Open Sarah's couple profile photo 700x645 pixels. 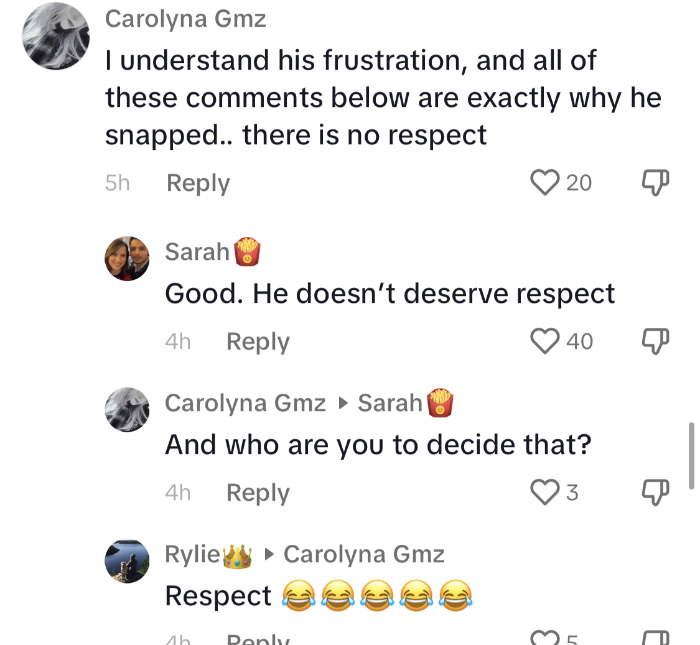pos(127,259)
